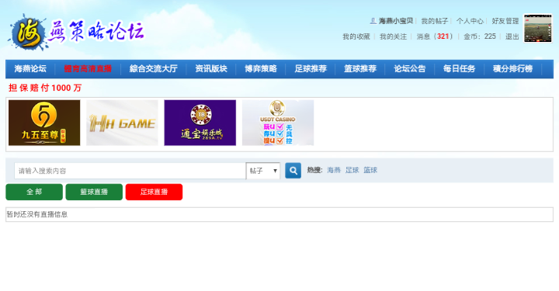
Task: Open the 资讯版块 nav item
Action: pos(211,69)
